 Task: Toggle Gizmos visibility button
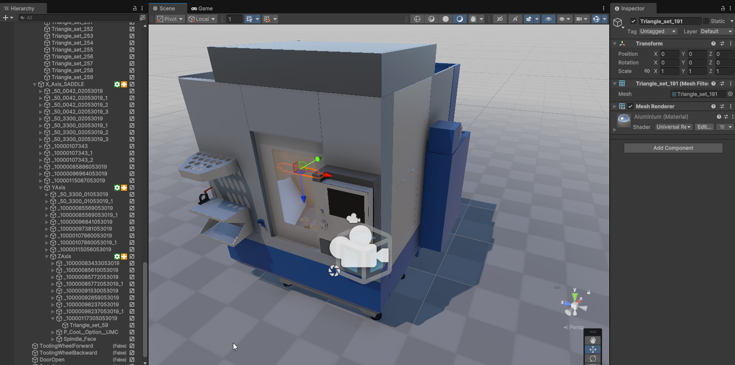(x=596, y=19)
